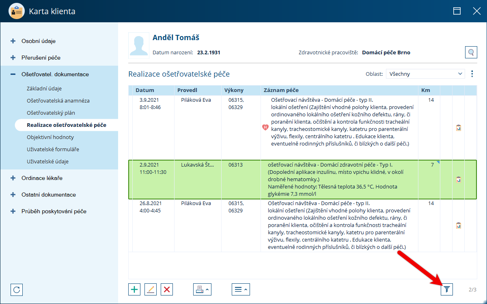Close the Karta klienta window
This screenshot has height=304, width=487.
[477, 11]
